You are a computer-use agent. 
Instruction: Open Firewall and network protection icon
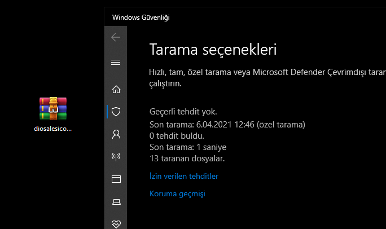click(x=116, y=157)
